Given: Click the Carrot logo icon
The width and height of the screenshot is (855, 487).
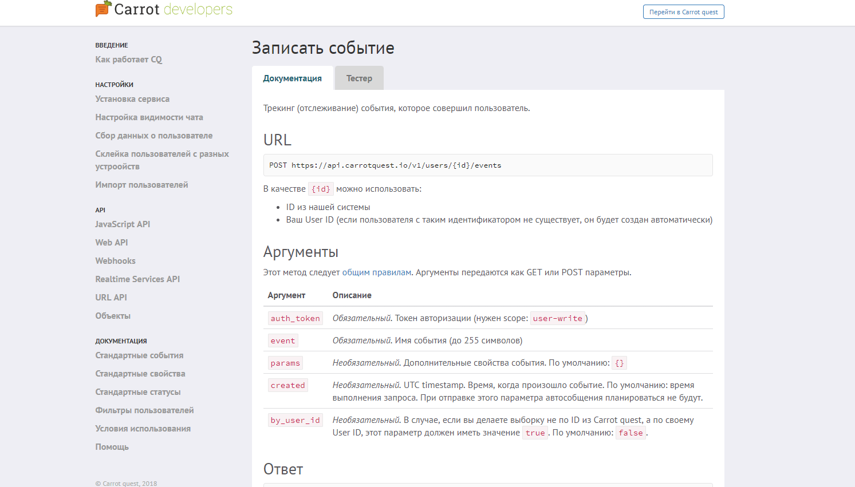Looking at the screenshot, I should point(103,9).
